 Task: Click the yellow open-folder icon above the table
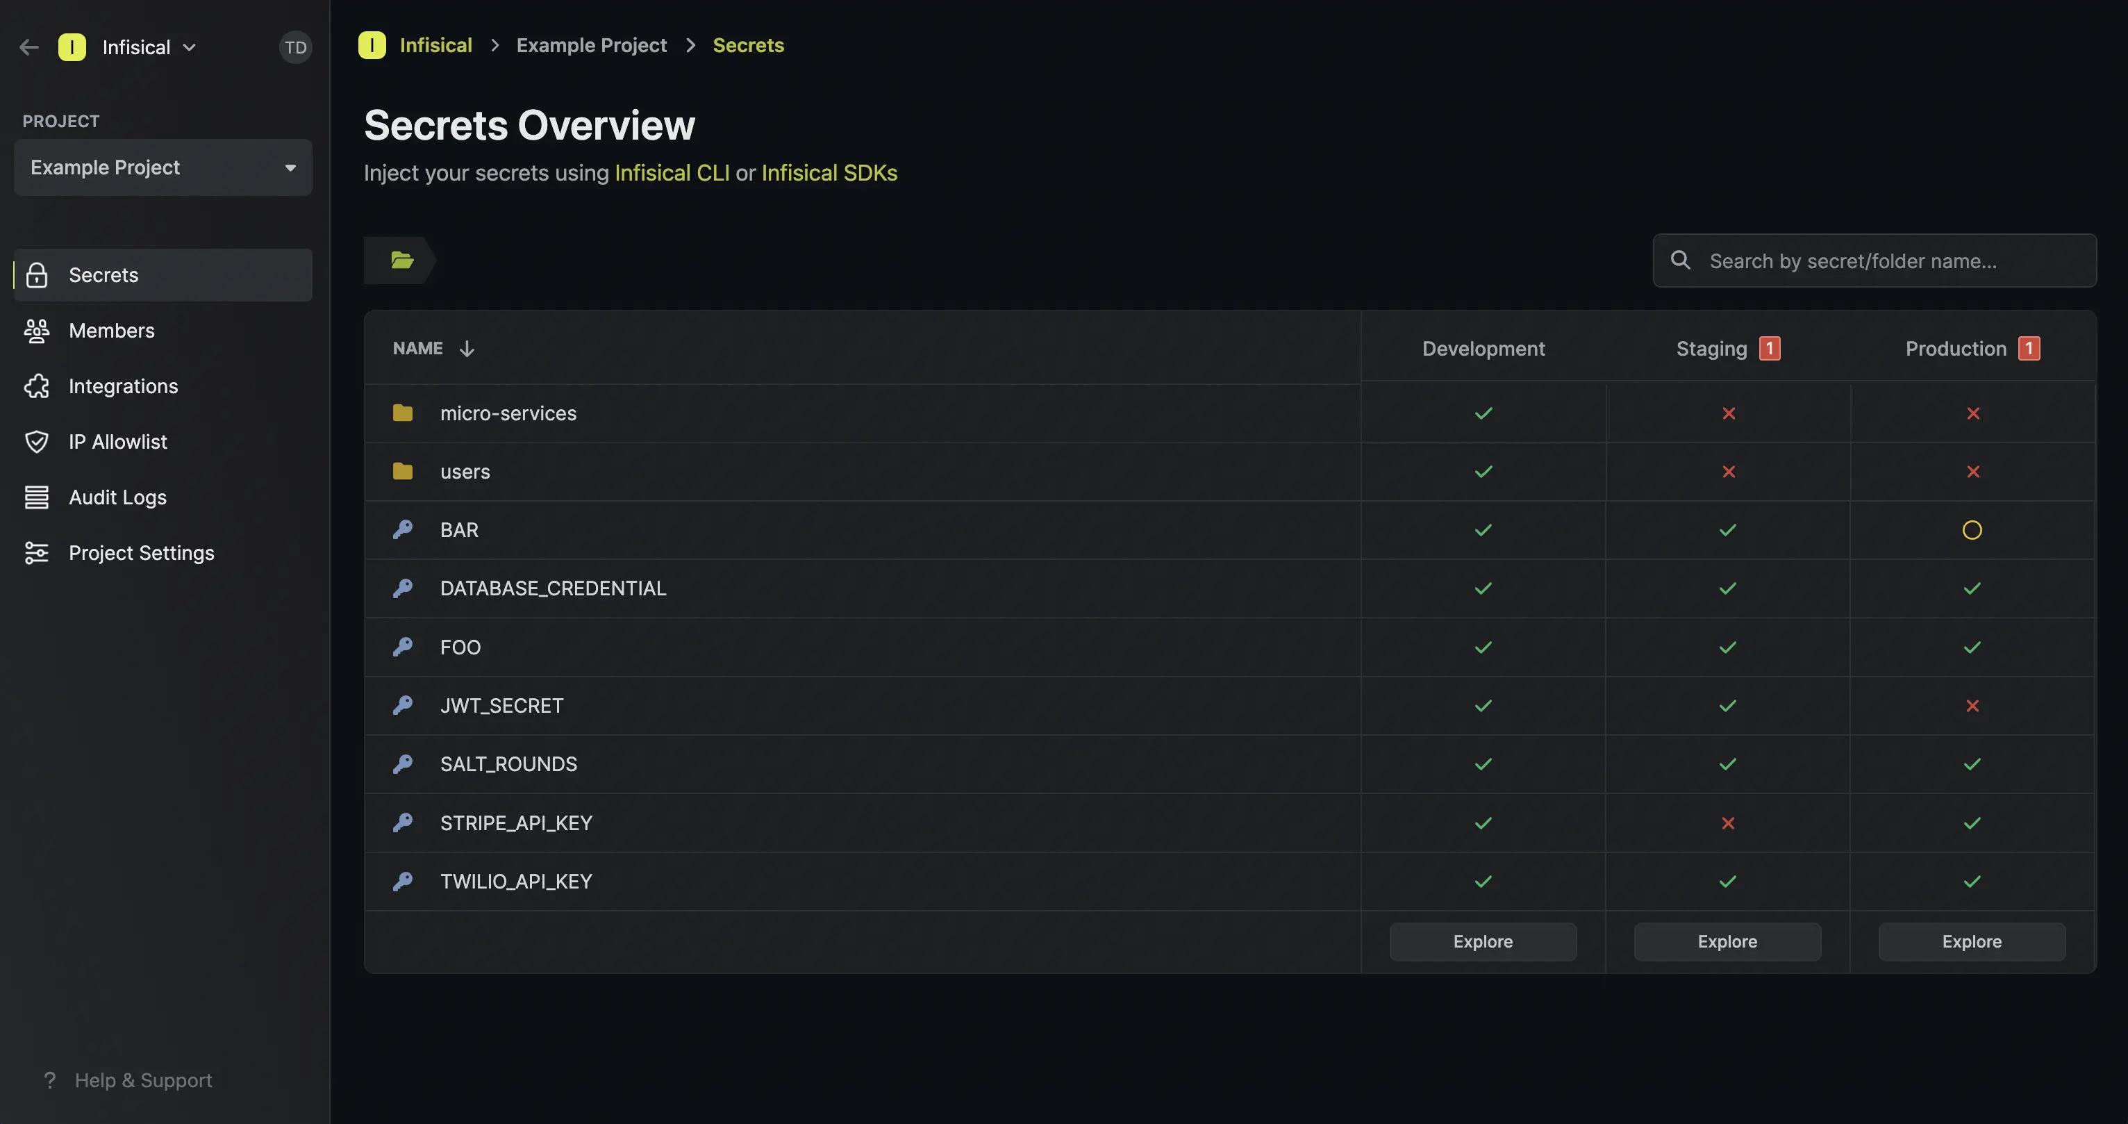point(402,260)
